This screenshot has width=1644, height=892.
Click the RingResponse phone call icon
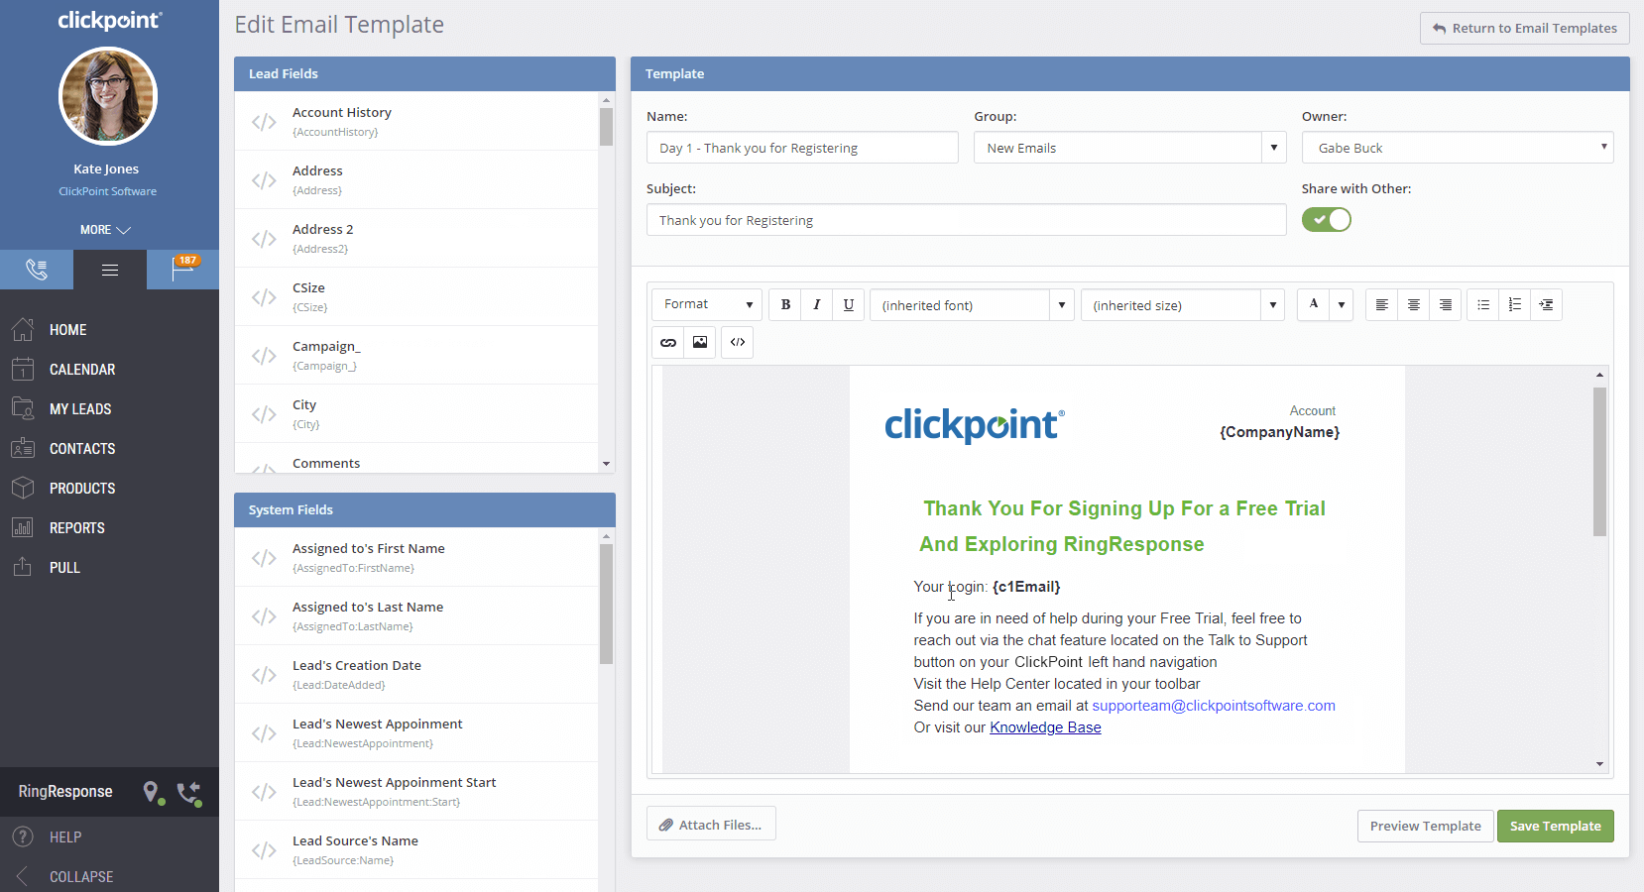click(x=188, y=793)
